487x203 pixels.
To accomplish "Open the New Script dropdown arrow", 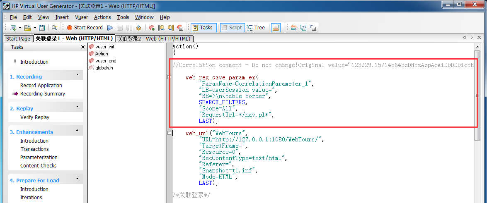I will click(20, 28).
